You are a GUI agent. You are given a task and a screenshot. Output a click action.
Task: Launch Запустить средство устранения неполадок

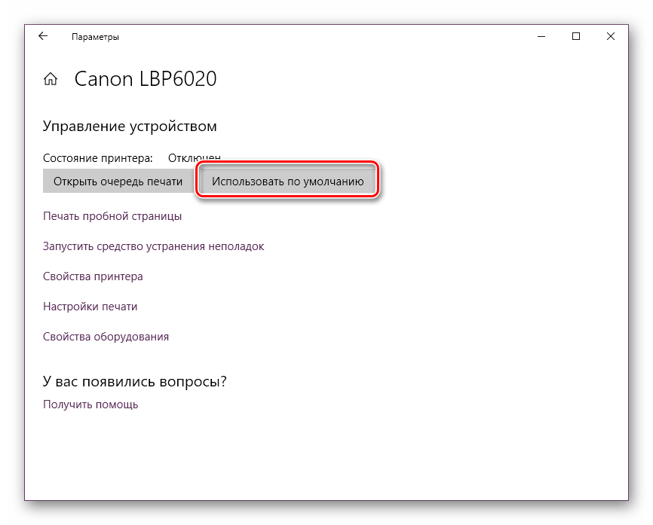click(x=153, y=246)
